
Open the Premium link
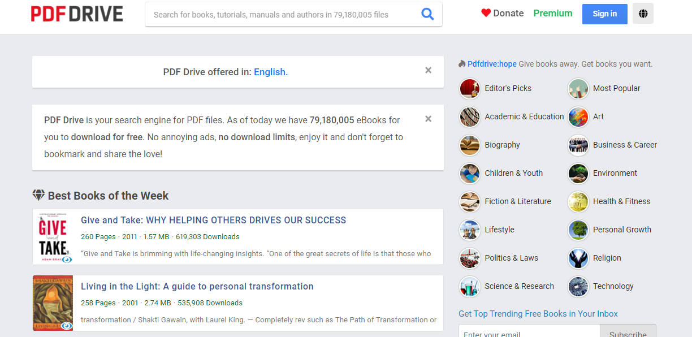click(x=553, y=13)
